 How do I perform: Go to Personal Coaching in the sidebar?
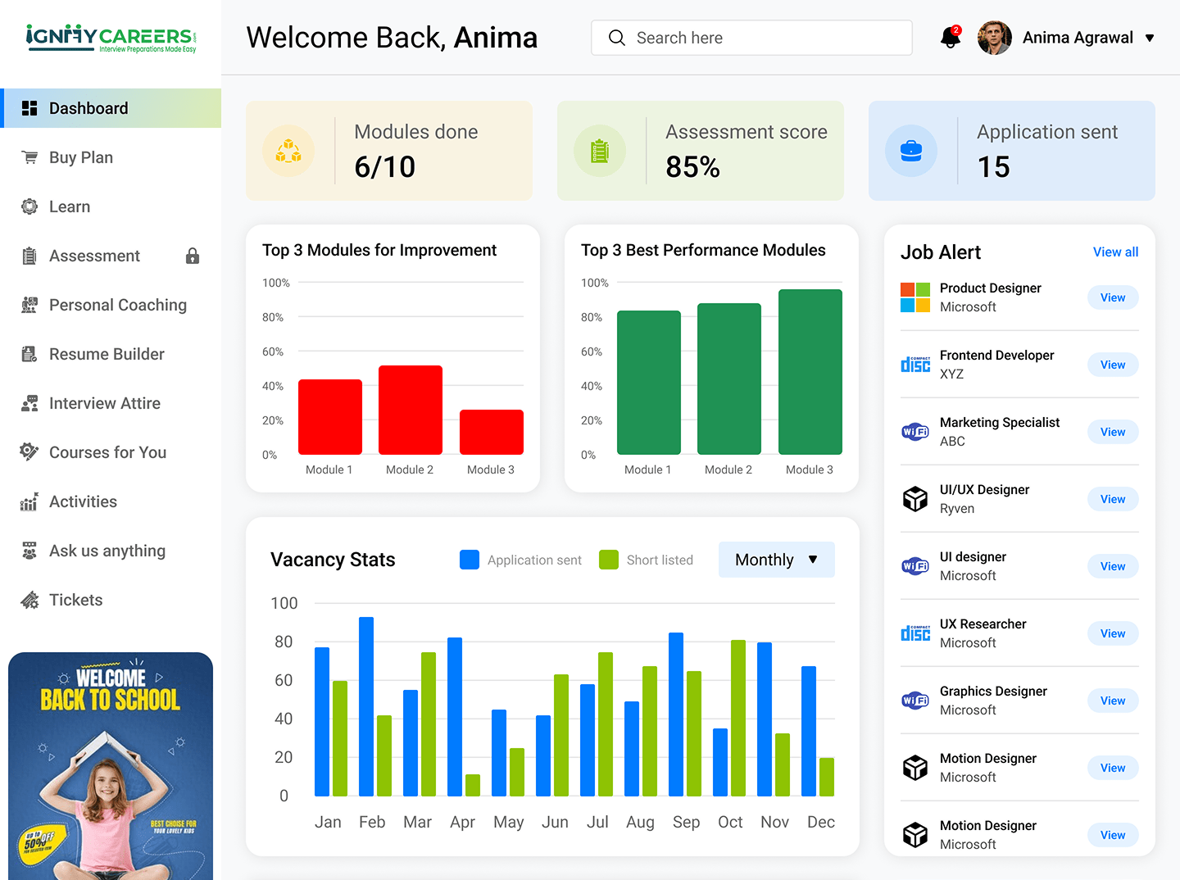point(117,305)
